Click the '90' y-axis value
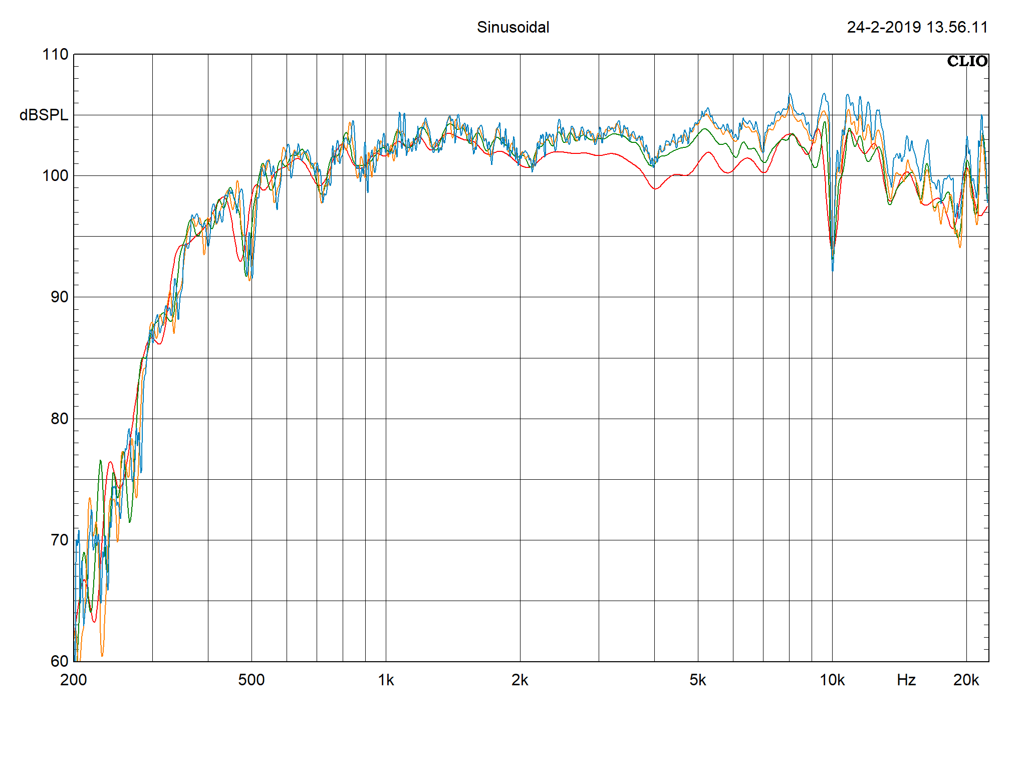This screenshot has width=1026, height=770. coord(59,297)
